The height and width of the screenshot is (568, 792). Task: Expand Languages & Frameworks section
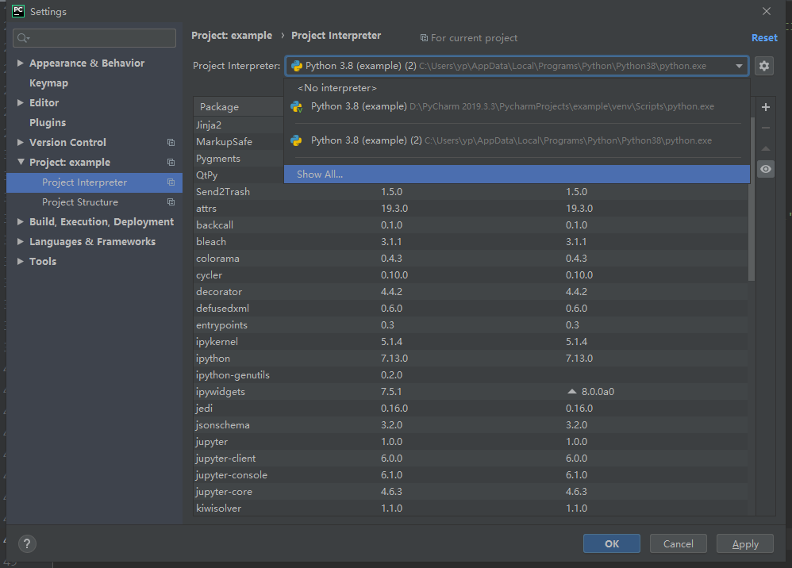(20, 241)
